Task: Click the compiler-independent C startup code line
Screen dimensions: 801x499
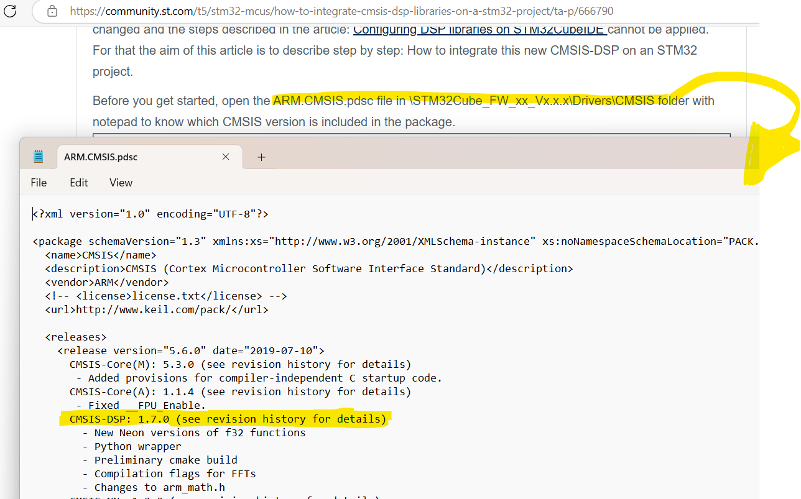Action: point(259,378)
